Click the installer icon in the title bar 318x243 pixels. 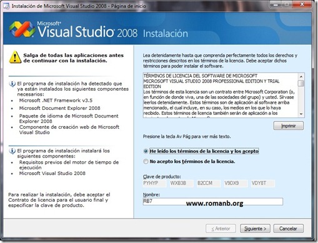coord(6,6)
